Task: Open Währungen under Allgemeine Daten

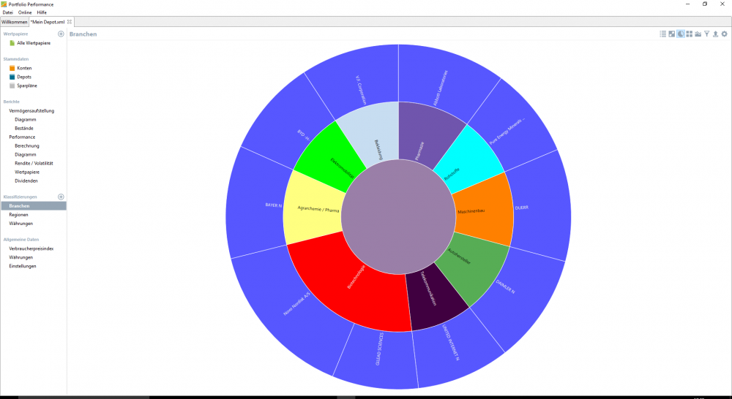Action: tap(21, 257)
